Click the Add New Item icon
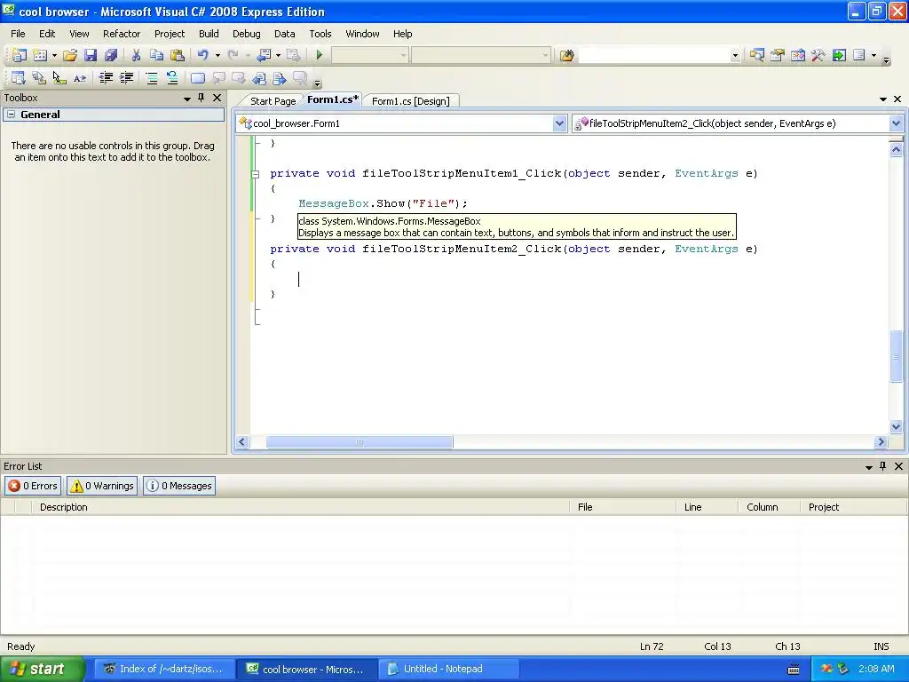 coord(40,55)
